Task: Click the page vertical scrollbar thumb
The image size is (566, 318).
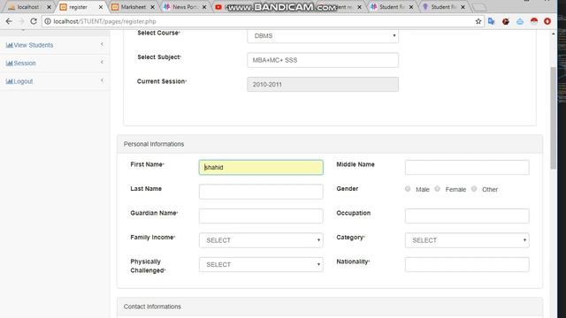Action: (554, 117)
